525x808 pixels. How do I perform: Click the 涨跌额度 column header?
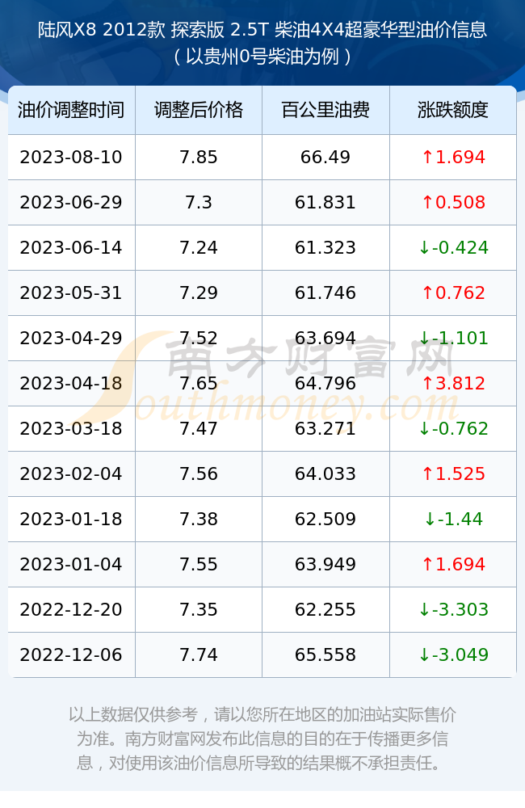tap(453, 110)
